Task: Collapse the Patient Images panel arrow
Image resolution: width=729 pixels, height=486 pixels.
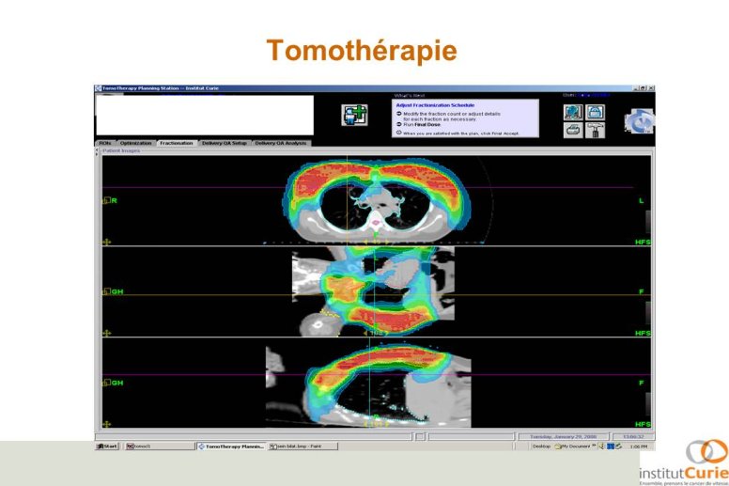Action: (x=97, y=151)
